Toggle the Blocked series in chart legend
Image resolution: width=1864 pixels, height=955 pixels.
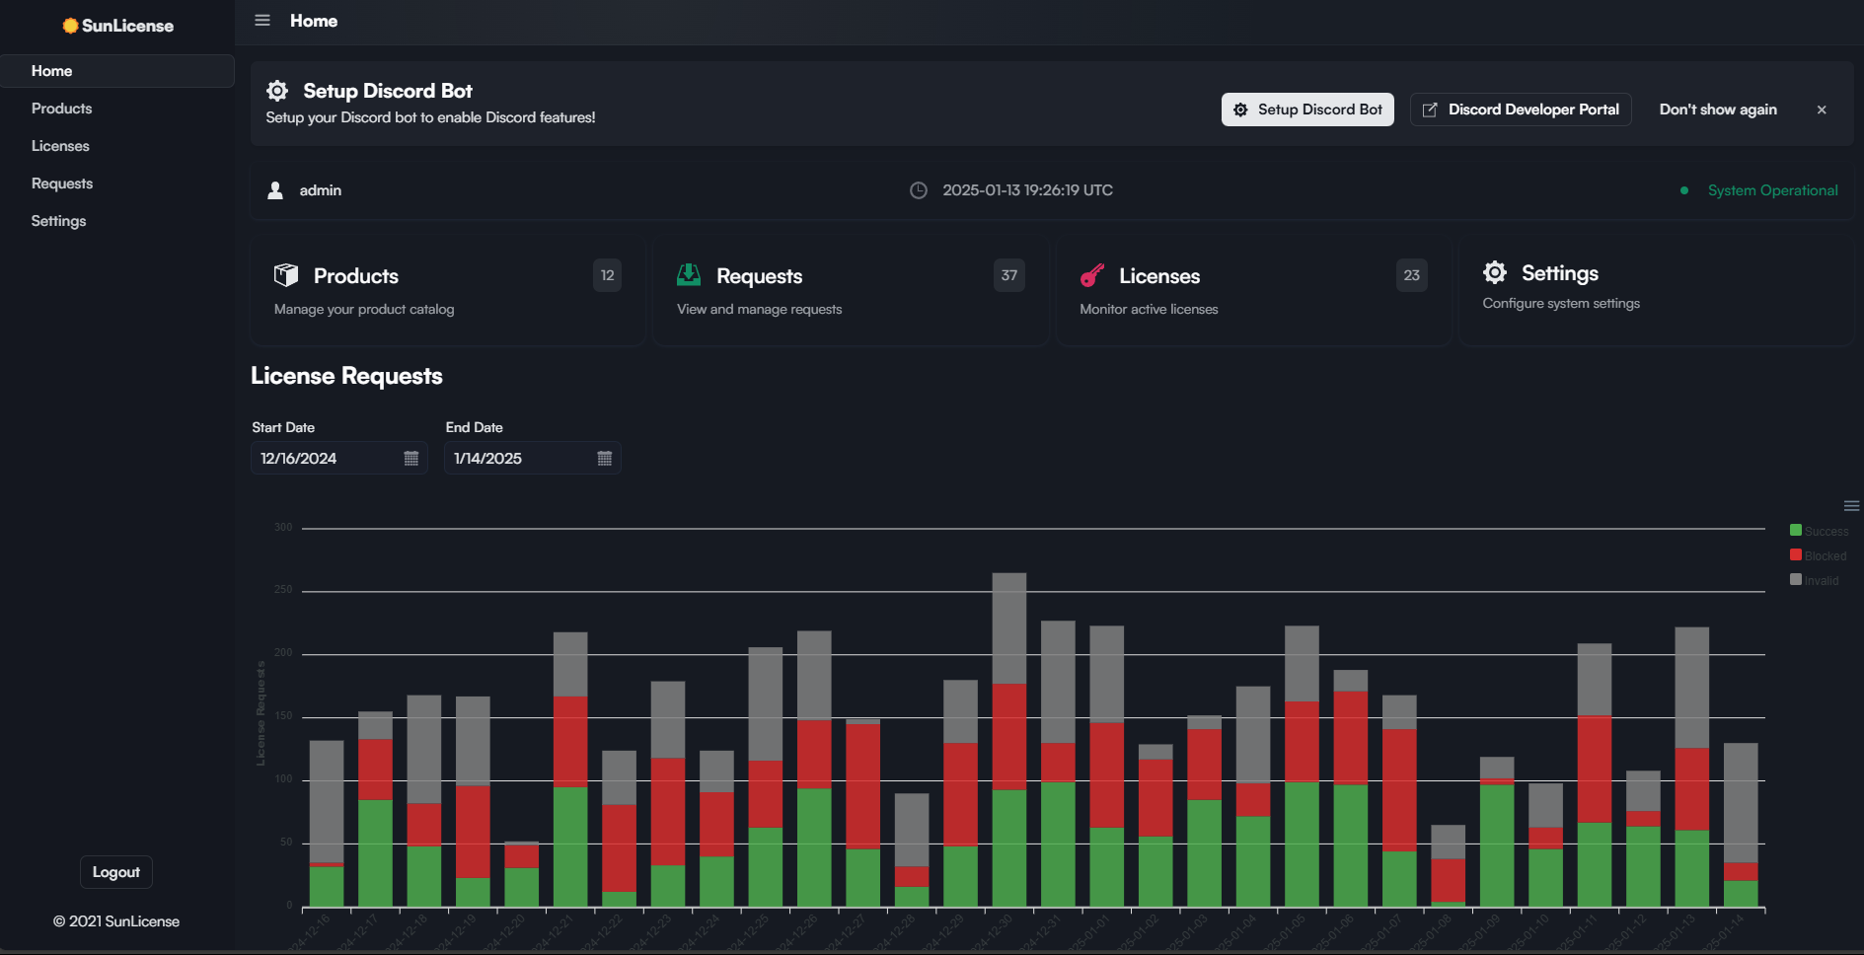pyautogui.click(x=1819, y=555)
